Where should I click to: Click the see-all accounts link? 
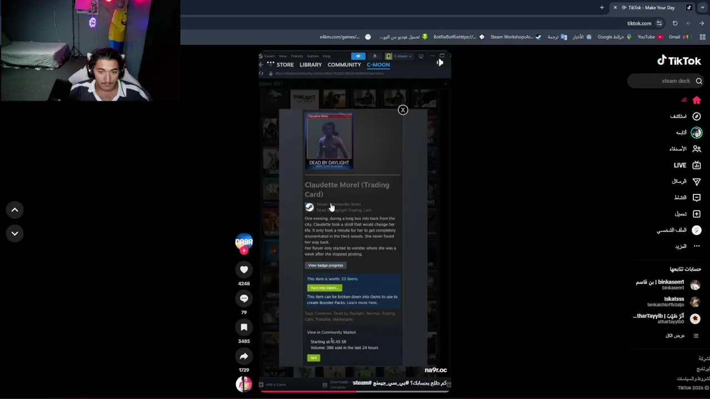tap(675, 335)
